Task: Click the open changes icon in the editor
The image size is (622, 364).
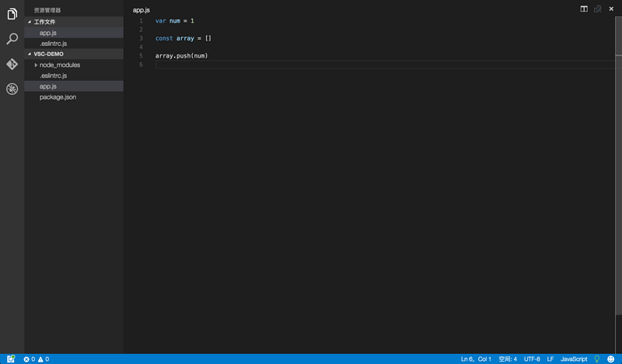Action: pyautogui.click(x=597, y=9)
